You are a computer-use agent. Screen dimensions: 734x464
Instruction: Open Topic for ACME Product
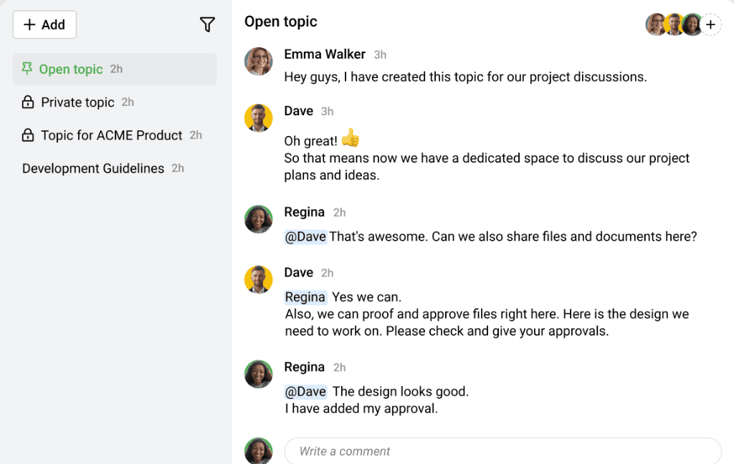(x=111, y=135)
